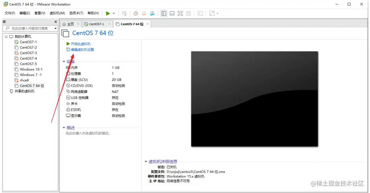
Task: Click the virtual machine screen preview thumbnail
Action: (254, 99)
